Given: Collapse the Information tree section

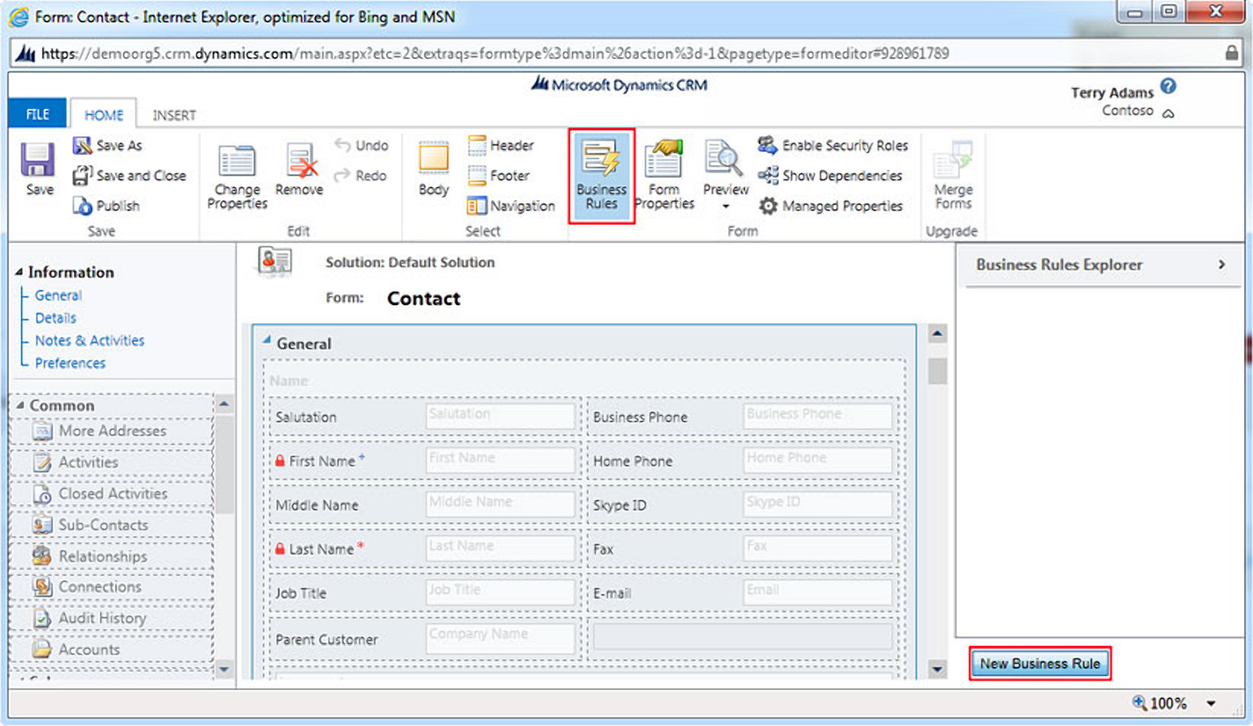Looking at the screenshot, I should click(19, 272).
